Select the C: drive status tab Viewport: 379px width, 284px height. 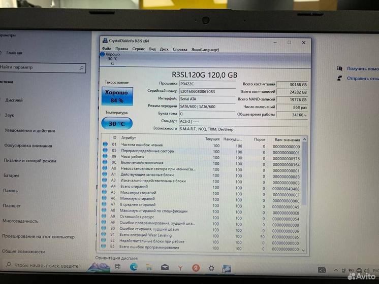tap(112, 59)
